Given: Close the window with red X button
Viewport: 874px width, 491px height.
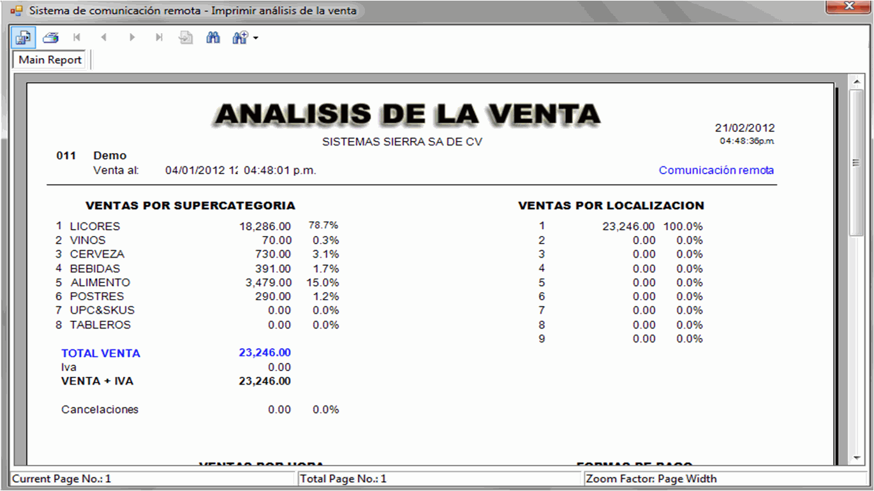Looking at the screenshot, I should [x=848, y=6].
